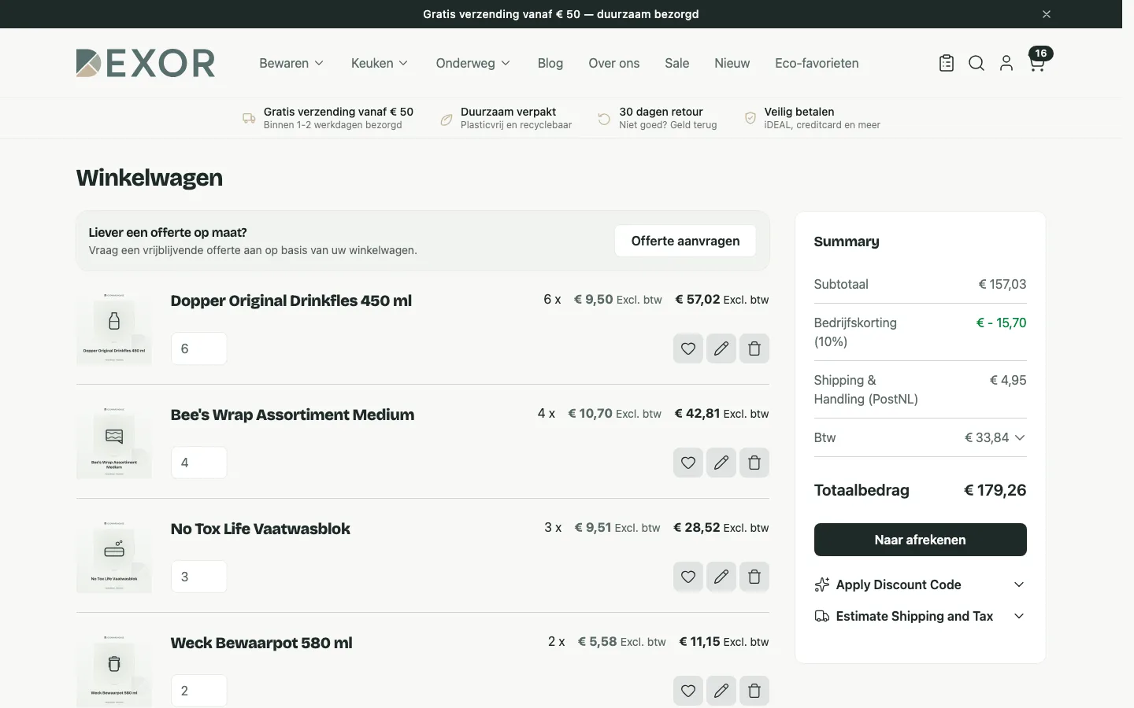Open Dopper Original Drinkfles 450 ml product link
Image resolution: width=1134 pixels, height=708 pixels.
click(x=291, y=301)
